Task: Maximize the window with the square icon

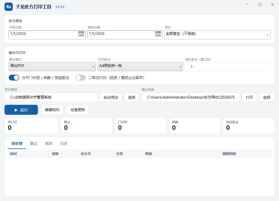Action: click(260, 4)
